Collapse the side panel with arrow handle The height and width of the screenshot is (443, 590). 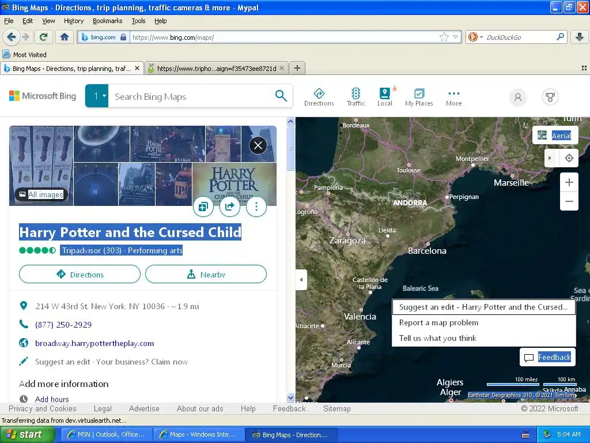point(301,280)
